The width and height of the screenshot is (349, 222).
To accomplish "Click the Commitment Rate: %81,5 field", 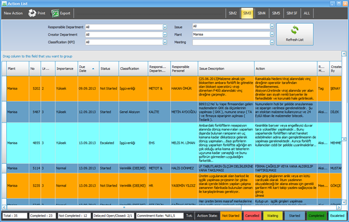I will (x=160, y=215).
